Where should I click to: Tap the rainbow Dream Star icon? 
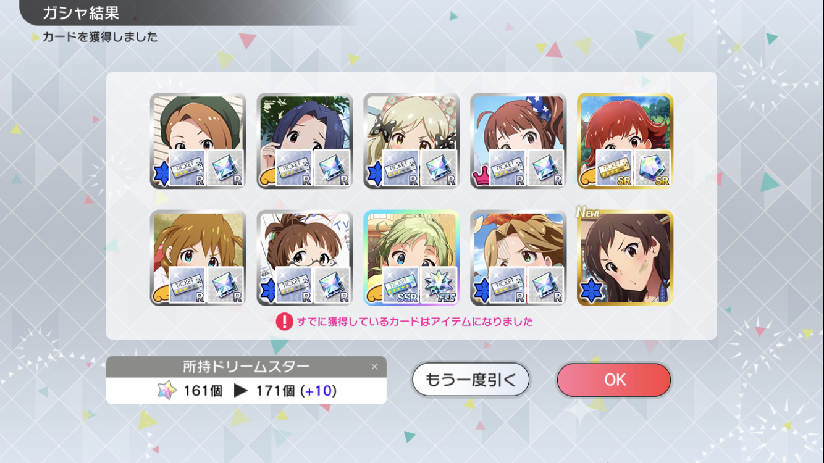tap(166, 391)
